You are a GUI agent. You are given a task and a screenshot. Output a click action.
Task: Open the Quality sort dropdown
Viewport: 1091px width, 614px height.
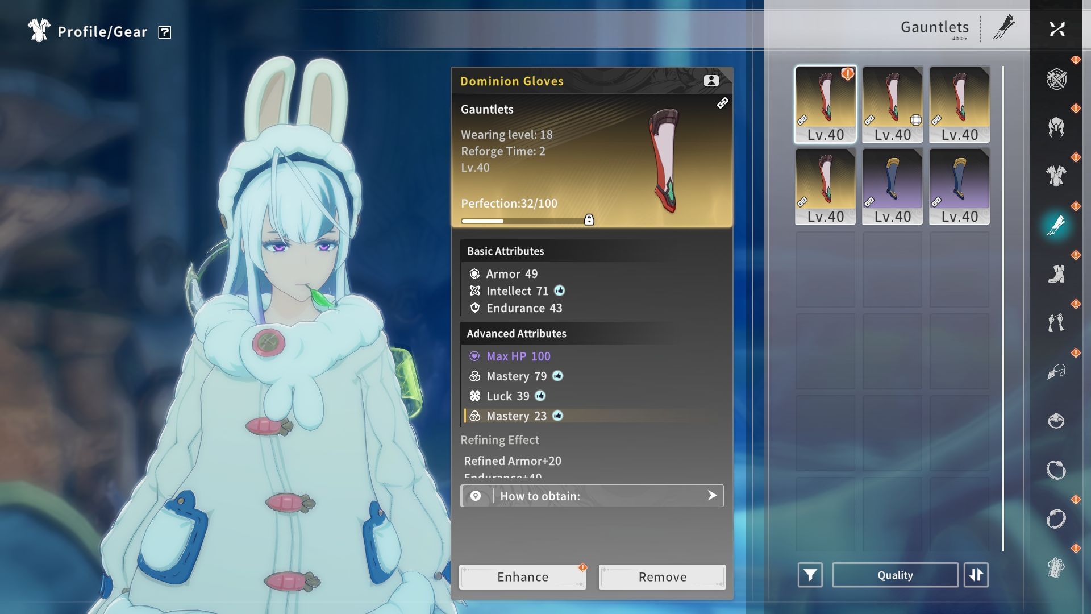[x=894, y=575]
